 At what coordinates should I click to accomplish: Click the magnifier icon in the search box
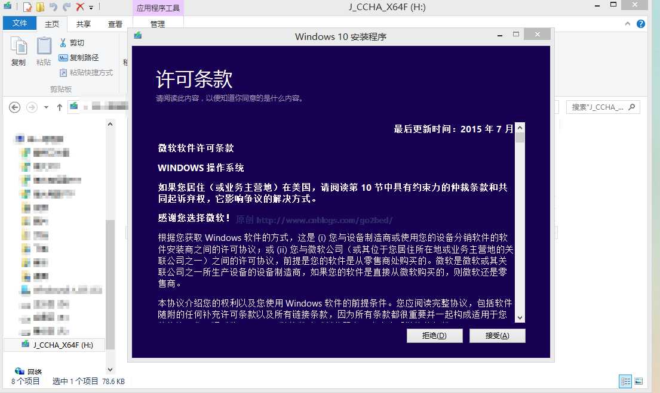point(632,107)
